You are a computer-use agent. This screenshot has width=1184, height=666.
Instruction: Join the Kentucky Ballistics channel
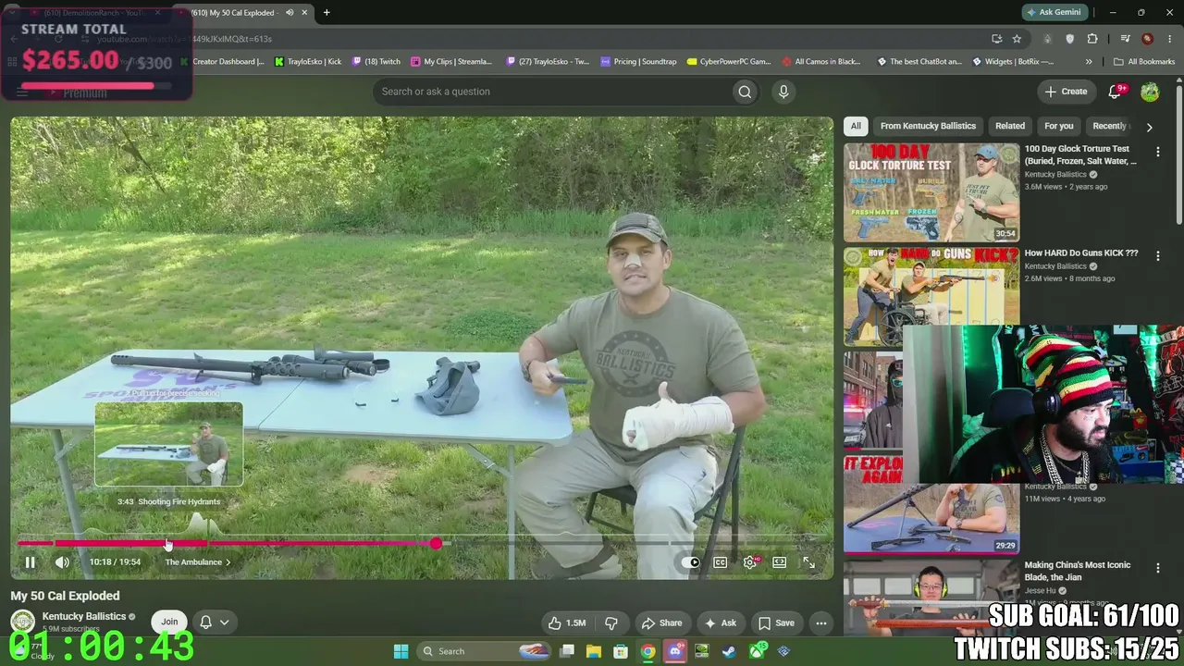point(169,622)
